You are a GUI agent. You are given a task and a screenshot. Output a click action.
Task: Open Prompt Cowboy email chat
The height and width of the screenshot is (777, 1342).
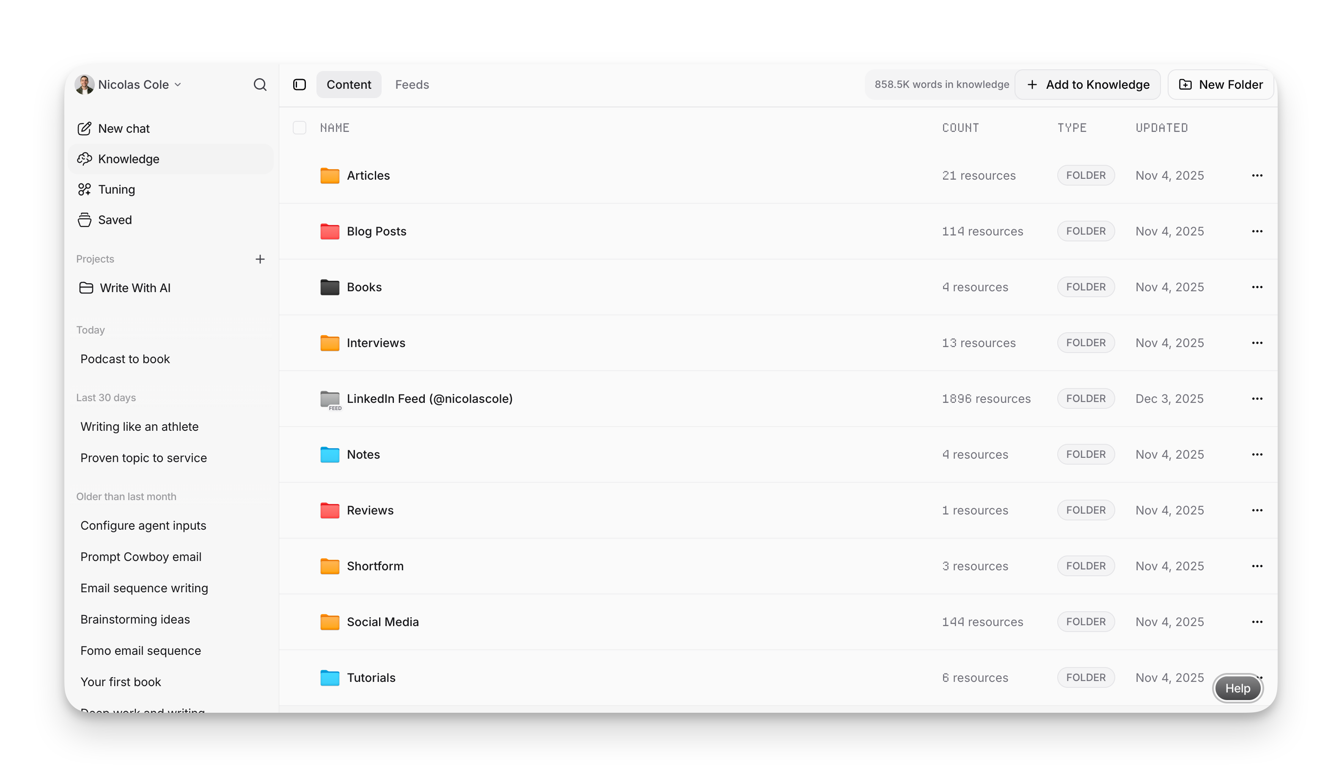click(x=140, y=557)
